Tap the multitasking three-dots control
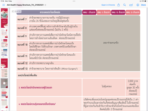The width and height of the screenshot is (148, 111). (x=74, y=1)
